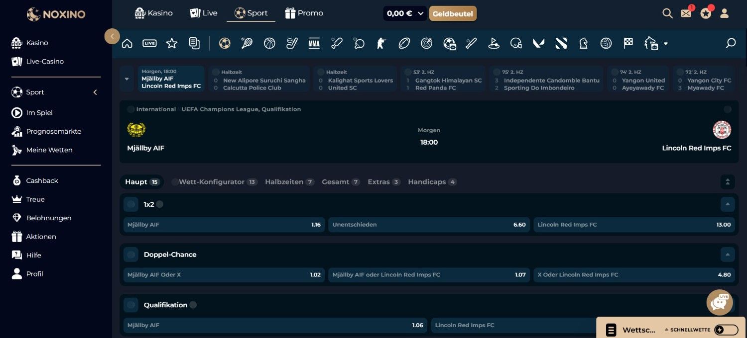Click circle at right end of league row

click(x=728, y=109)
